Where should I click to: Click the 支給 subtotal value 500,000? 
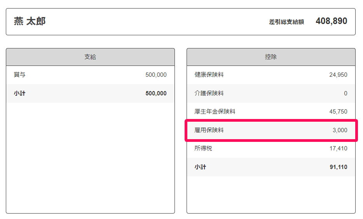click(x=156, y=93)
